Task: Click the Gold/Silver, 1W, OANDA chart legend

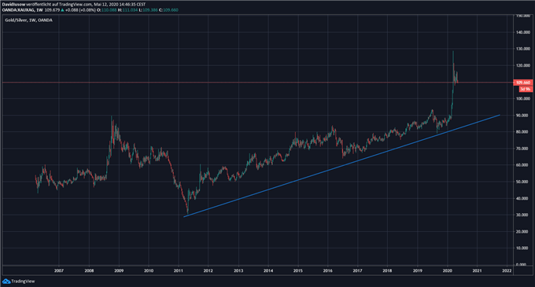Action: pos(28,20)
